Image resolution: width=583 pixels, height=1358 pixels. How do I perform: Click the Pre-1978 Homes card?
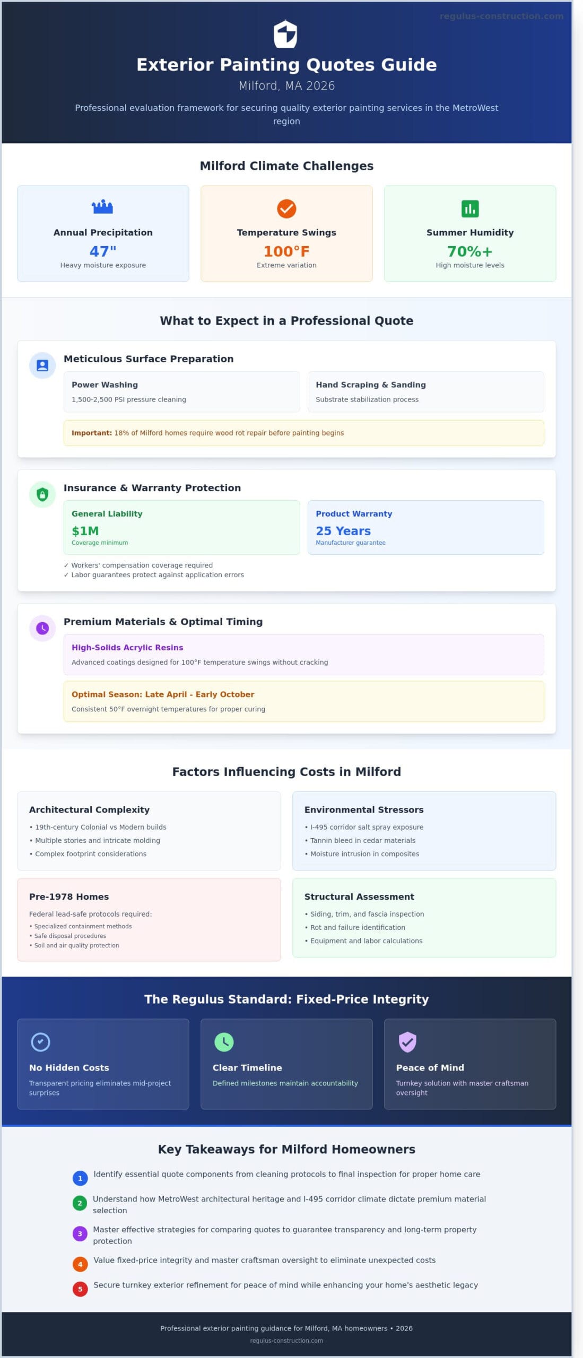(149, 919)
